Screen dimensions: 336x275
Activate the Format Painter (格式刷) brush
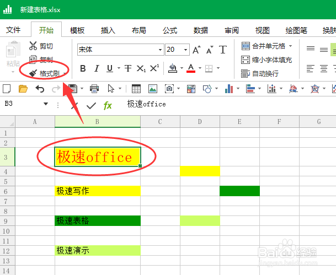tap(45, 73)
